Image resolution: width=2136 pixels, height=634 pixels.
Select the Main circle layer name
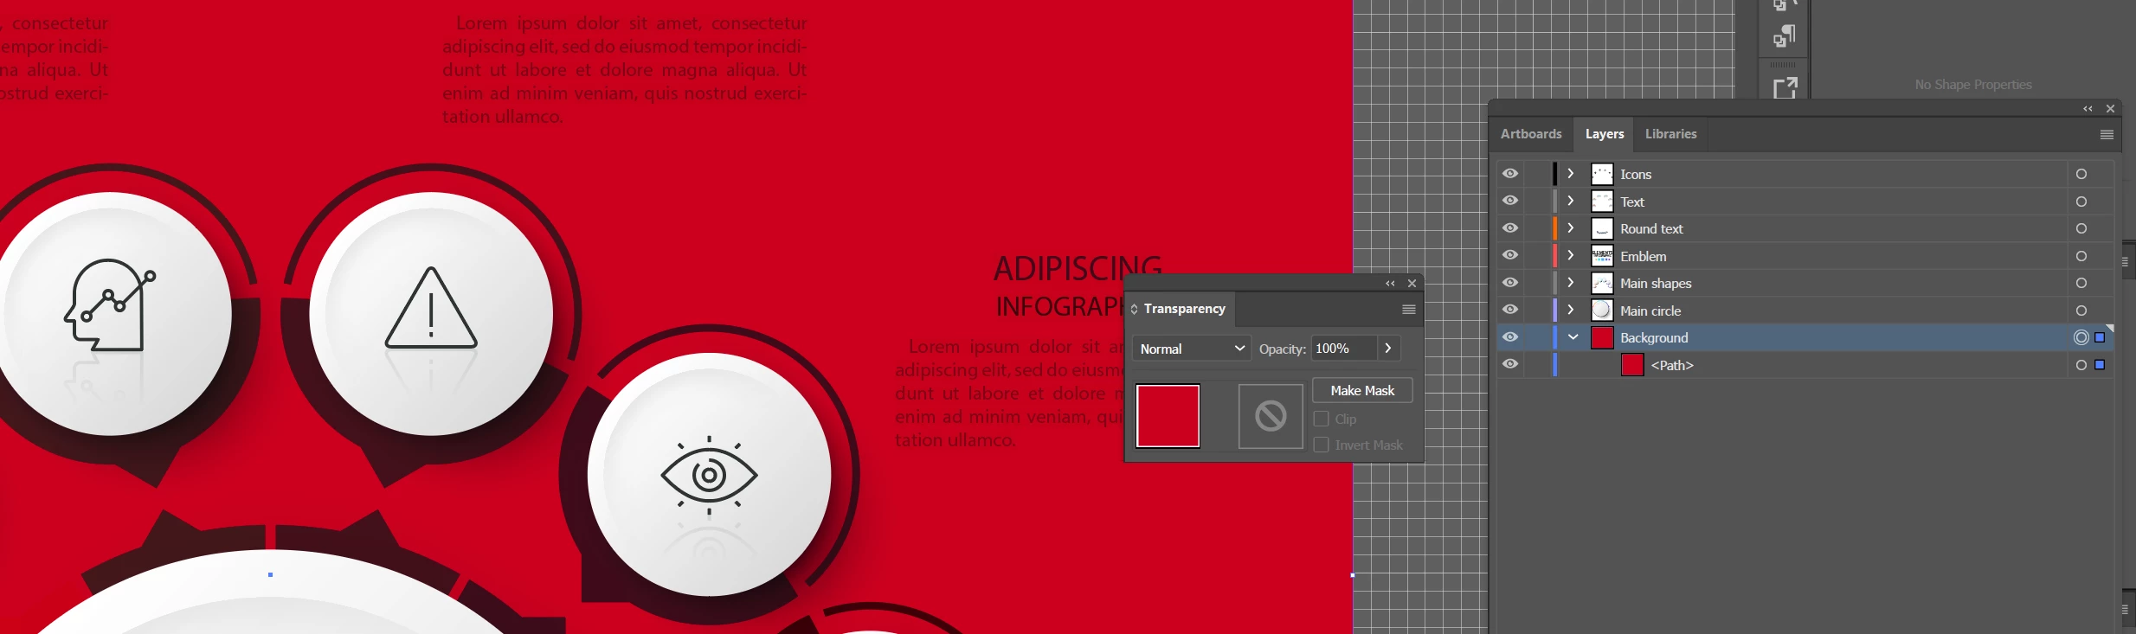tap(1650, 311)
